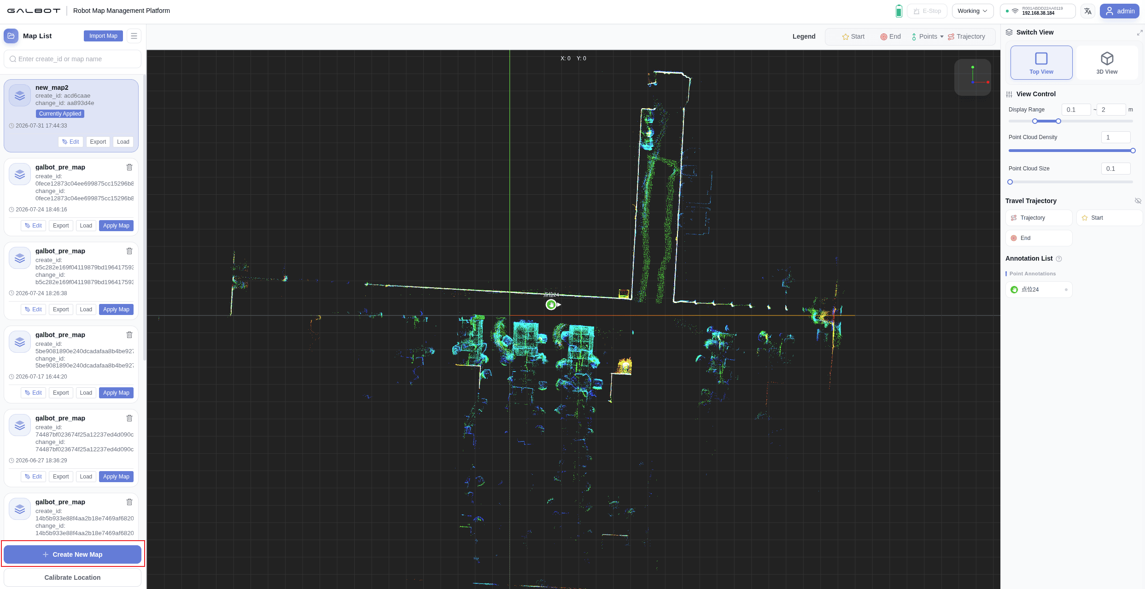The height and width of the screenshot is (589, 1145).
Task: Click the E-Stop button
Action: tap(927, 11)
